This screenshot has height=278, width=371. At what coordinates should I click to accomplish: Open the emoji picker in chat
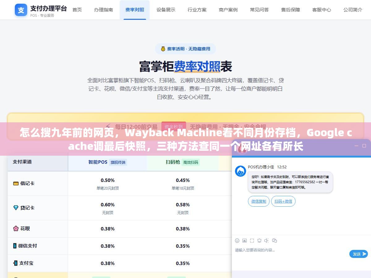[x=237, y=241]
